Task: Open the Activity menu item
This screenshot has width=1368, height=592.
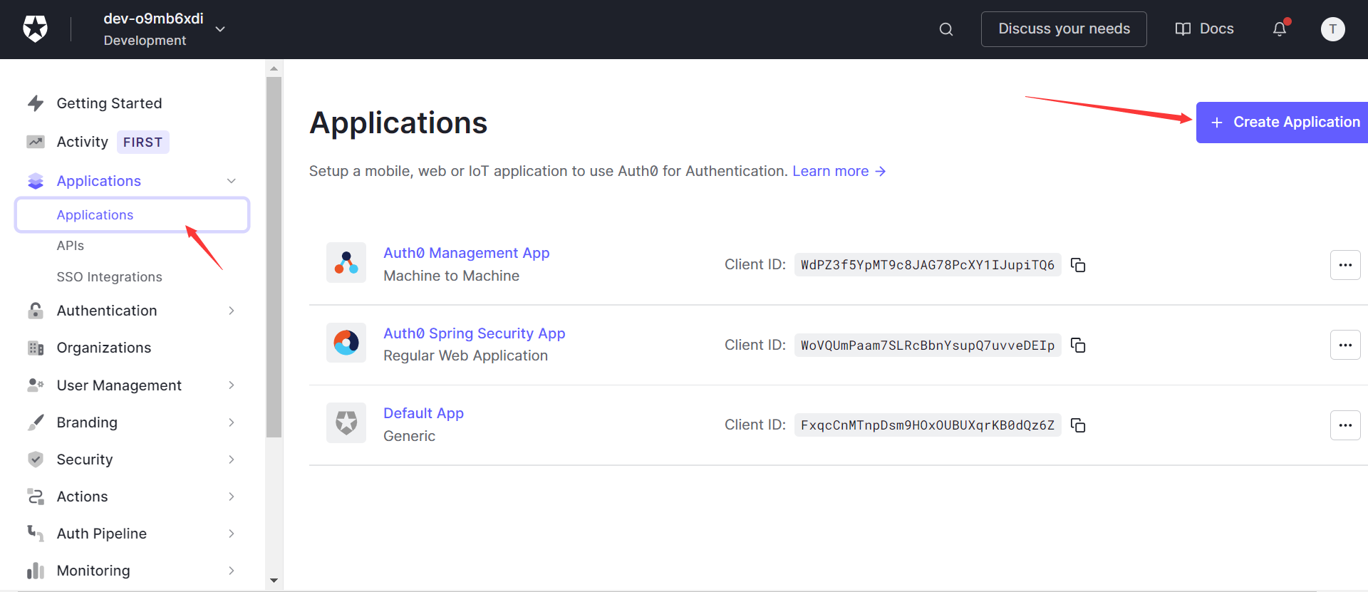Action: 83,142
